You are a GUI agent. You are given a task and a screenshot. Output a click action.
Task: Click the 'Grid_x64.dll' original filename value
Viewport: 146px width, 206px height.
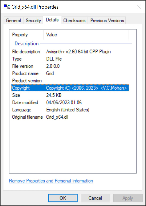point(57,117)
